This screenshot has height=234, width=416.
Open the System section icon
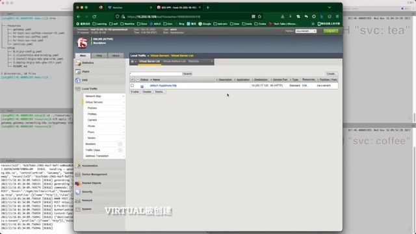[78, 209]
